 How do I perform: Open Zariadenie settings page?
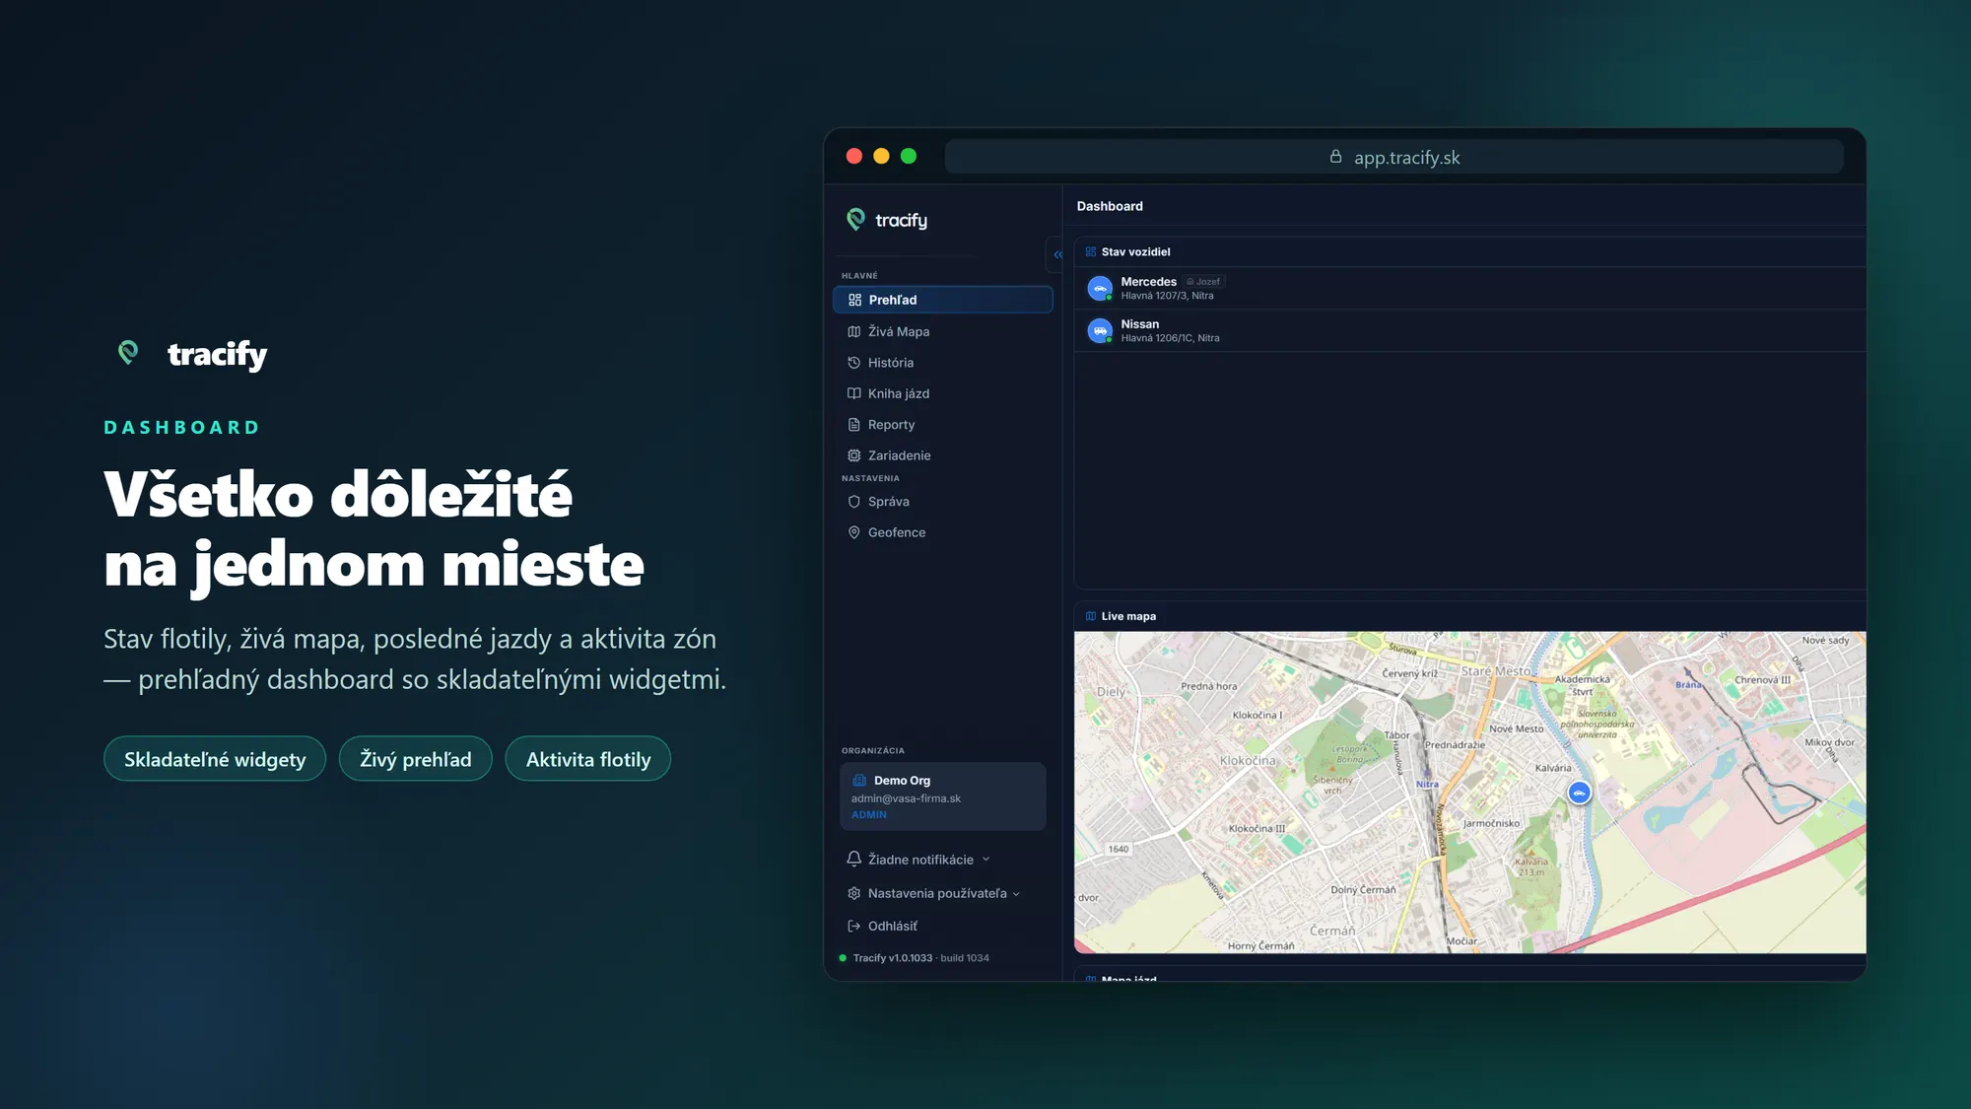(x=942, y=455)
